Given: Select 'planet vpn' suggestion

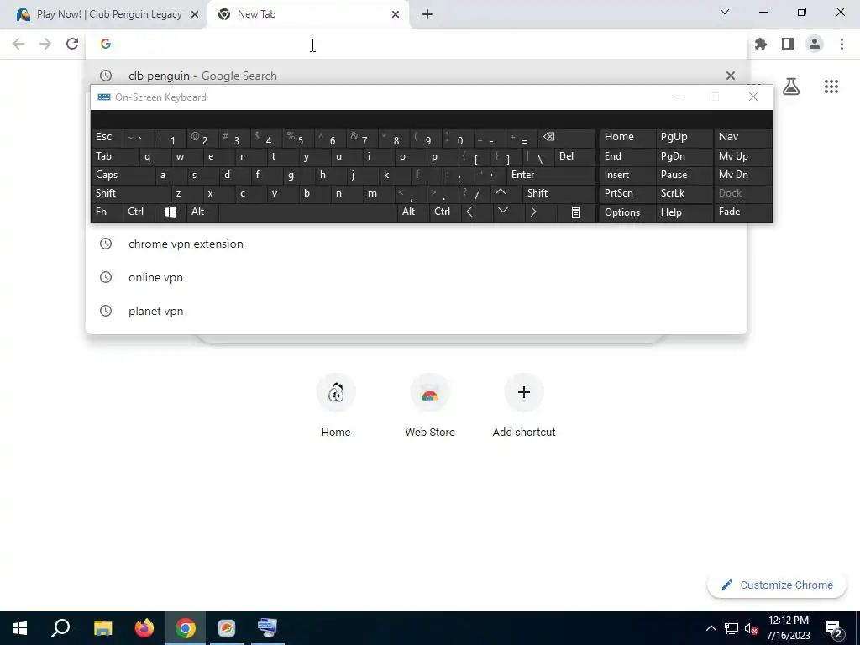Looking at the screenshot, I should [416, 311].
